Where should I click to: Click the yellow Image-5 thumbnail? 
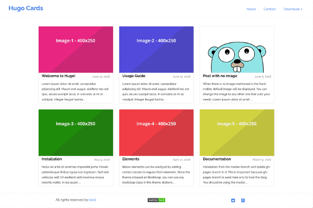(x=237, y=132)
